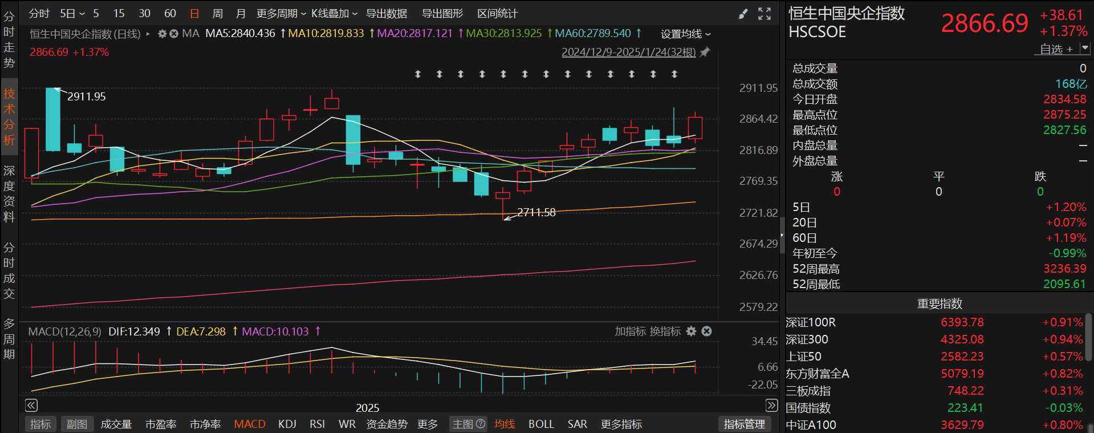Remove MA overlay with the X icon

point(174,34)
